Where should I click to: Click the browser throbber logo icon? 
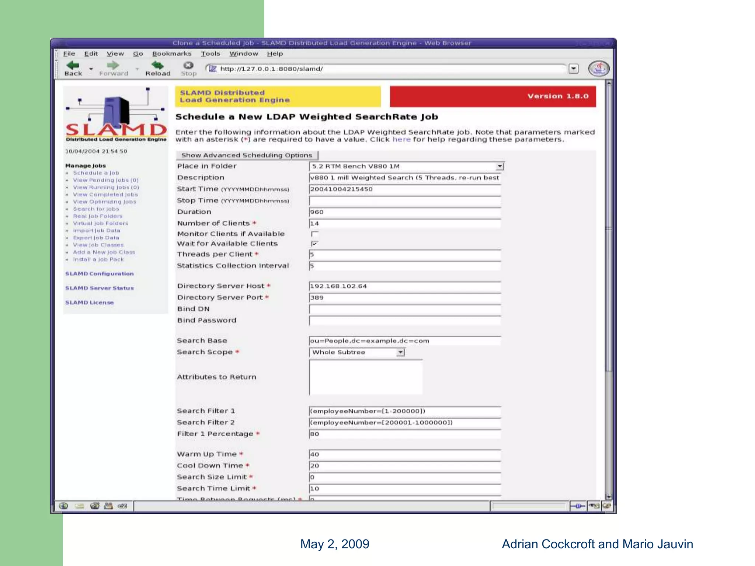pyautogui.click(x=599, y=69)
